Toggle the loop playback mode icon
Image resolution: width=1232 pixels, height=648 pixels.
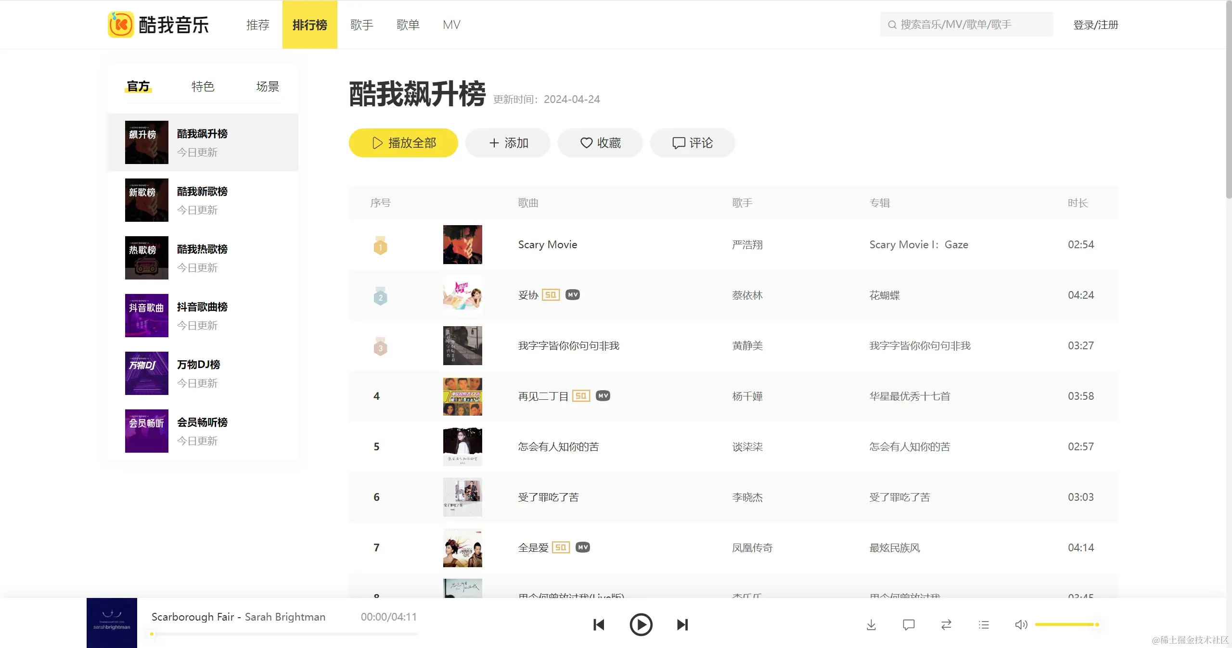pos(946,624)
